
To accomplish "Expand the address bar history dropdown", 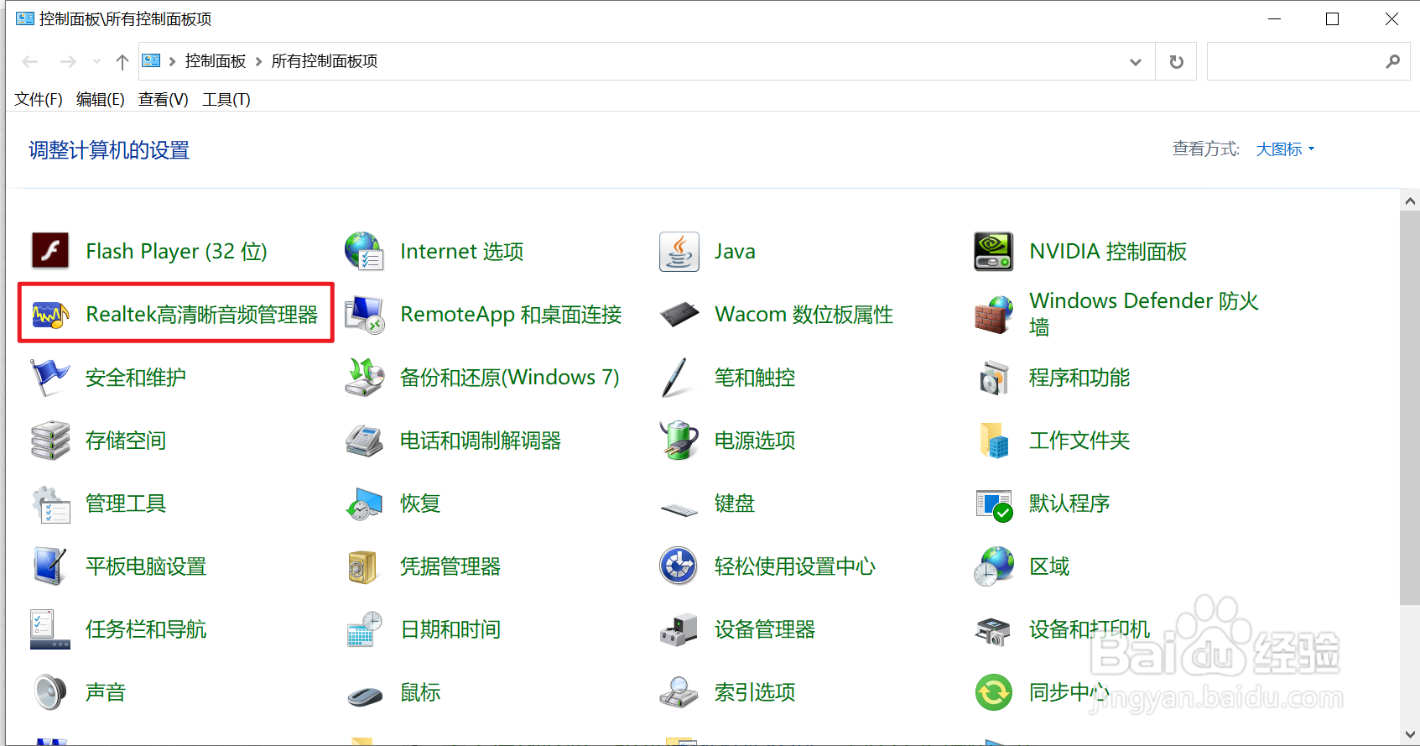I will (1136, 61).
